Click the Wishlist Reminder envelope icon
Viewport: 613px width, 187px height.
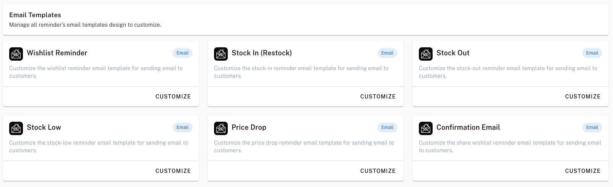[x=16, y=54]
